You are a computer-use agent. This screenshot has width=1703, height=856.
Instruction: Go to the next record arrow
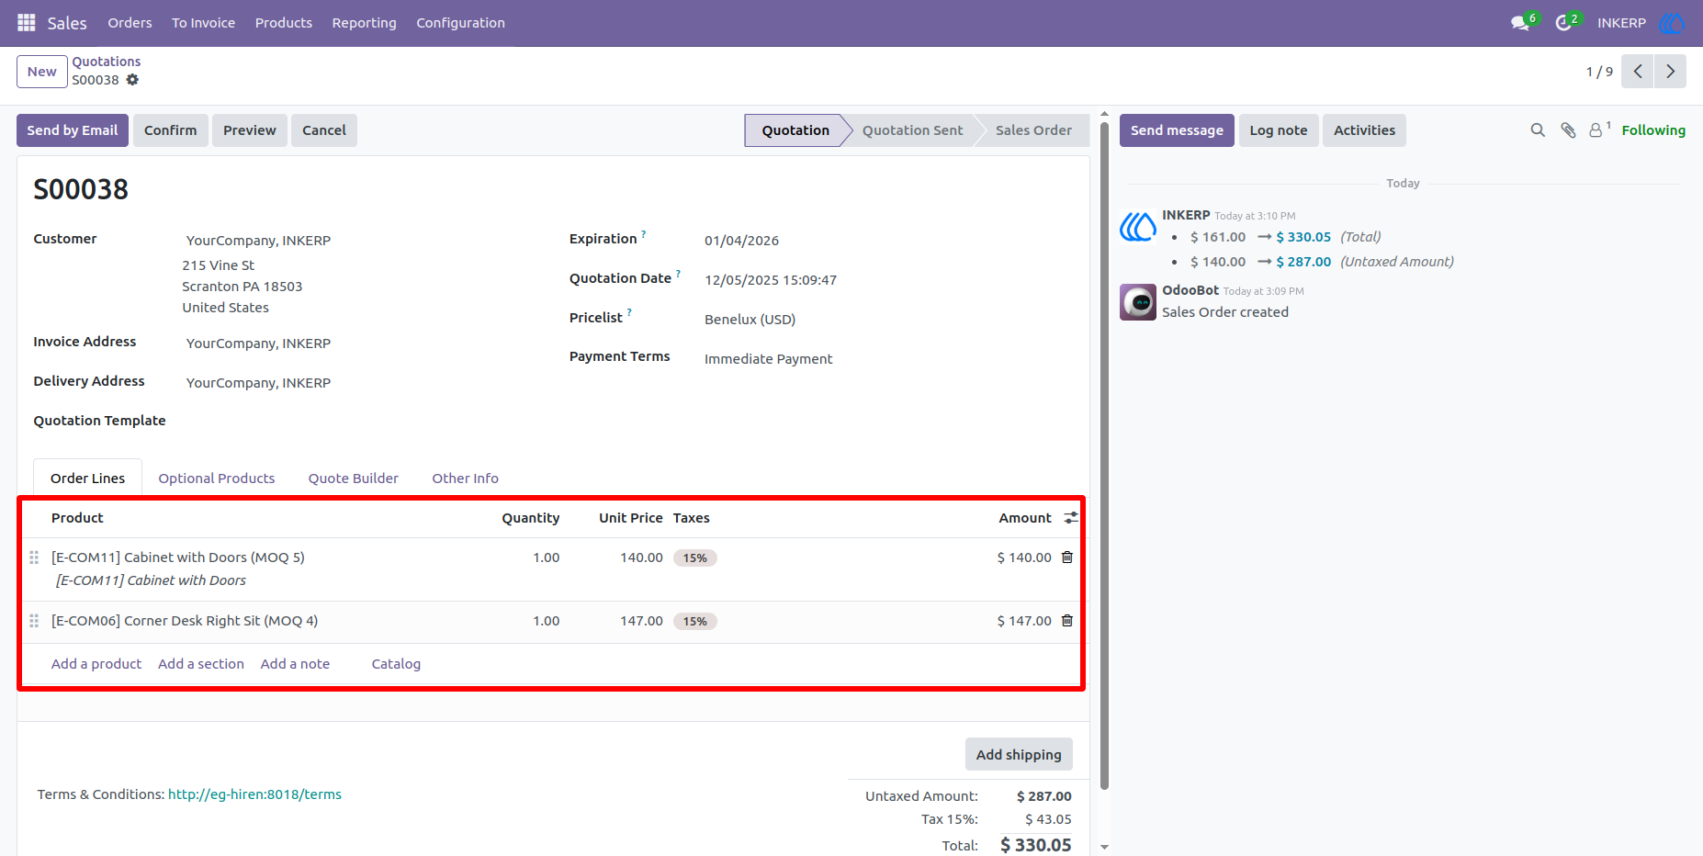click(1671, 72)
